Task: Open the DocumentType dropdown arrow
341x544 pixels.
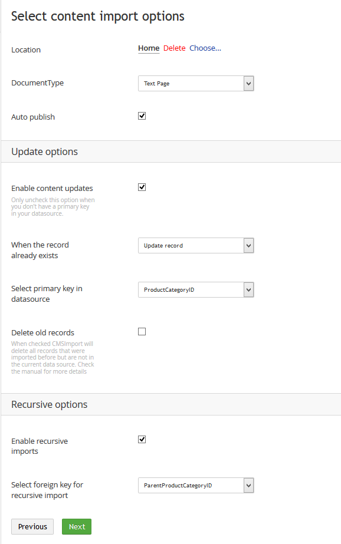Action: tap(248, 84)
